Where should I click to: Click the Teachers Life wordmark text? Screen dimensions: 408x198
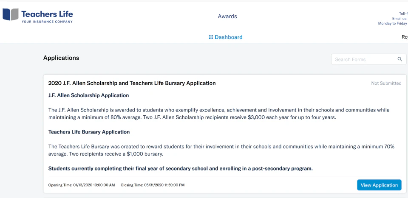tap(47, 14)
